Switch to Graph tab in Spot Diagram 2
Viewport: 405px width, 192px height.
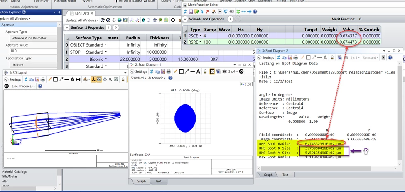tap(268, 175)
